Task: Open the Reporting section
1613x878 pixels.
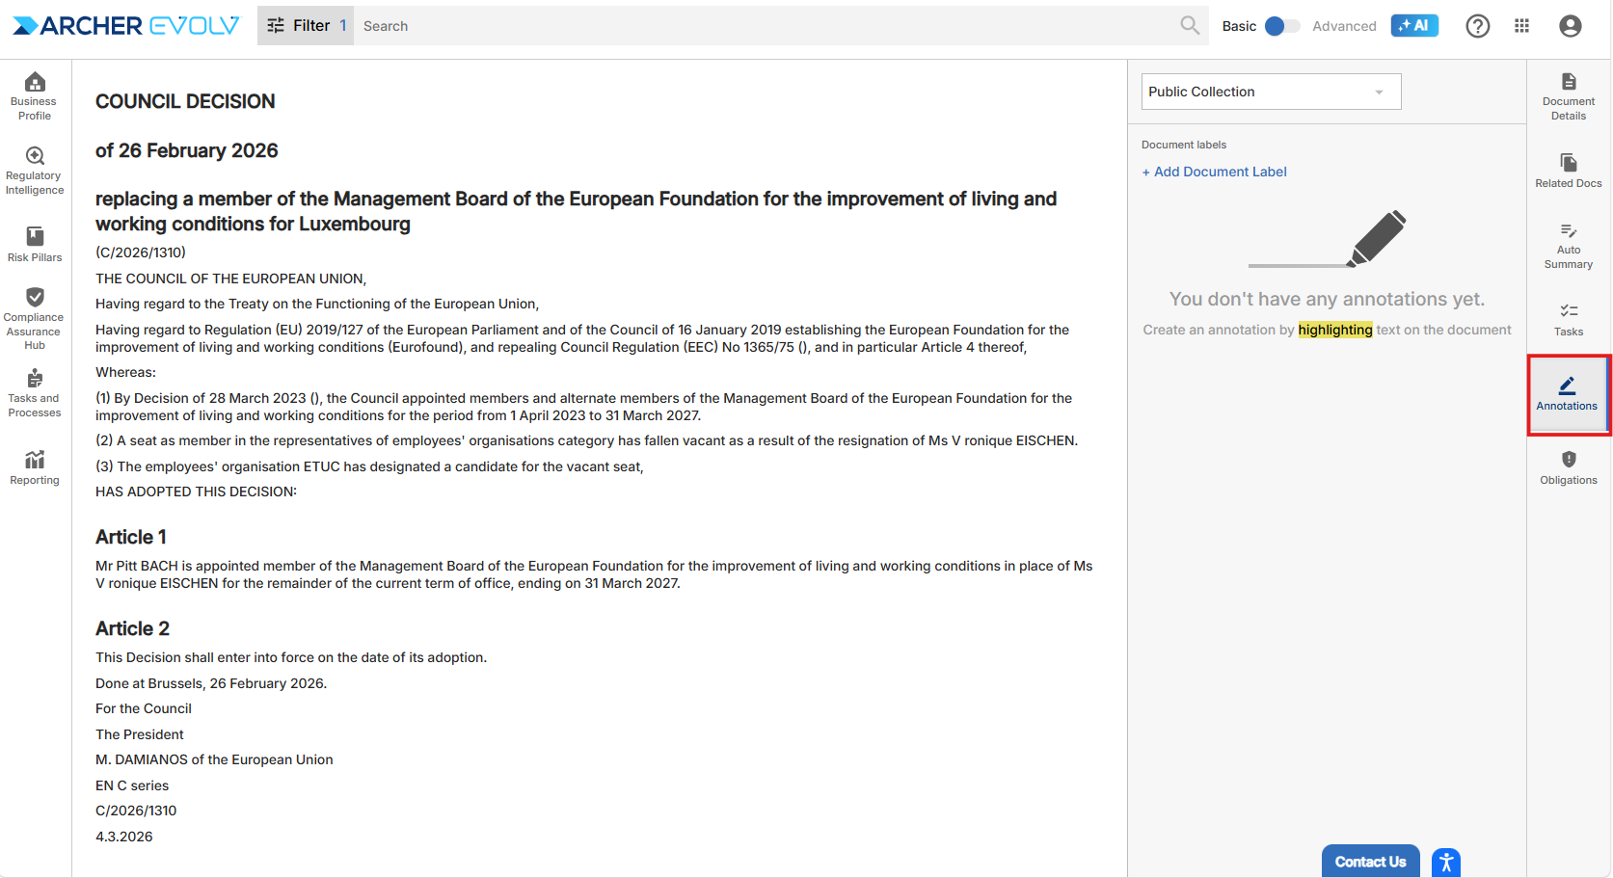Action: [x=35, y=466]
